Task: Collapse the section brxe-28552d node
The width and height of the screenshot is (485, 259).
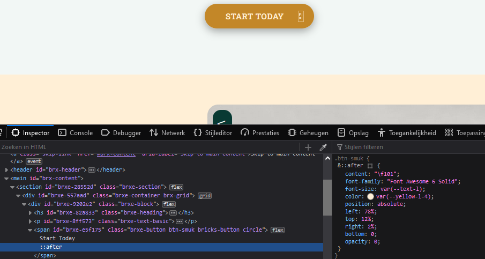Action: coord(12,187)
